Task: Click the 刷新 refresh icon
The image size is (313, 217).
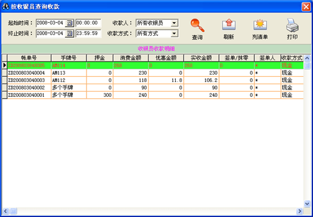Action: (x=229, y=25)
